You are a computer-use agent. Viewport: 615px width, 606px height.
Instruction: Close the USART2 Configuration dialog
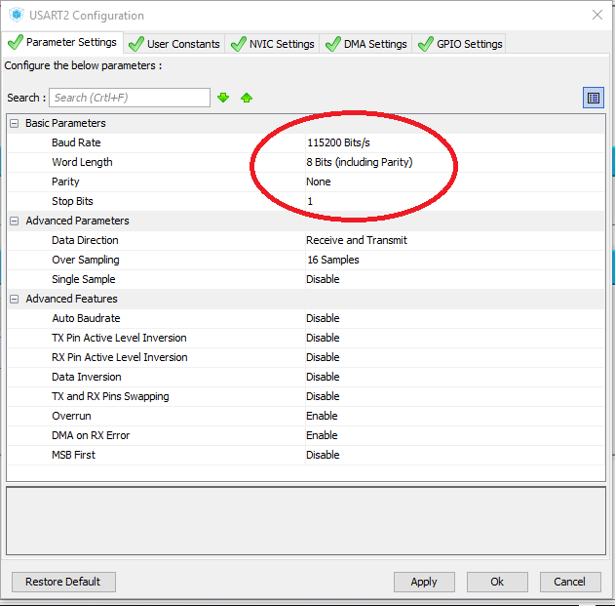coord(596,15)
